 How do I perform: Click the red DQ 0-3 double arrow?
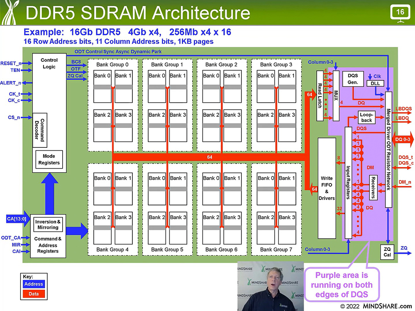(402, 139)
